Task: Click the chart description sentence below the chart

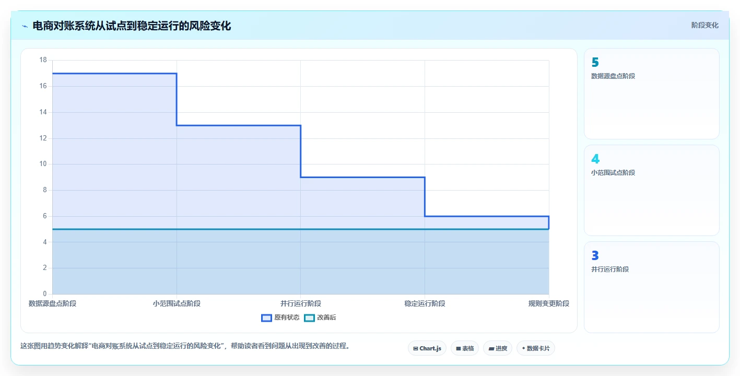Action: [185, 346]
